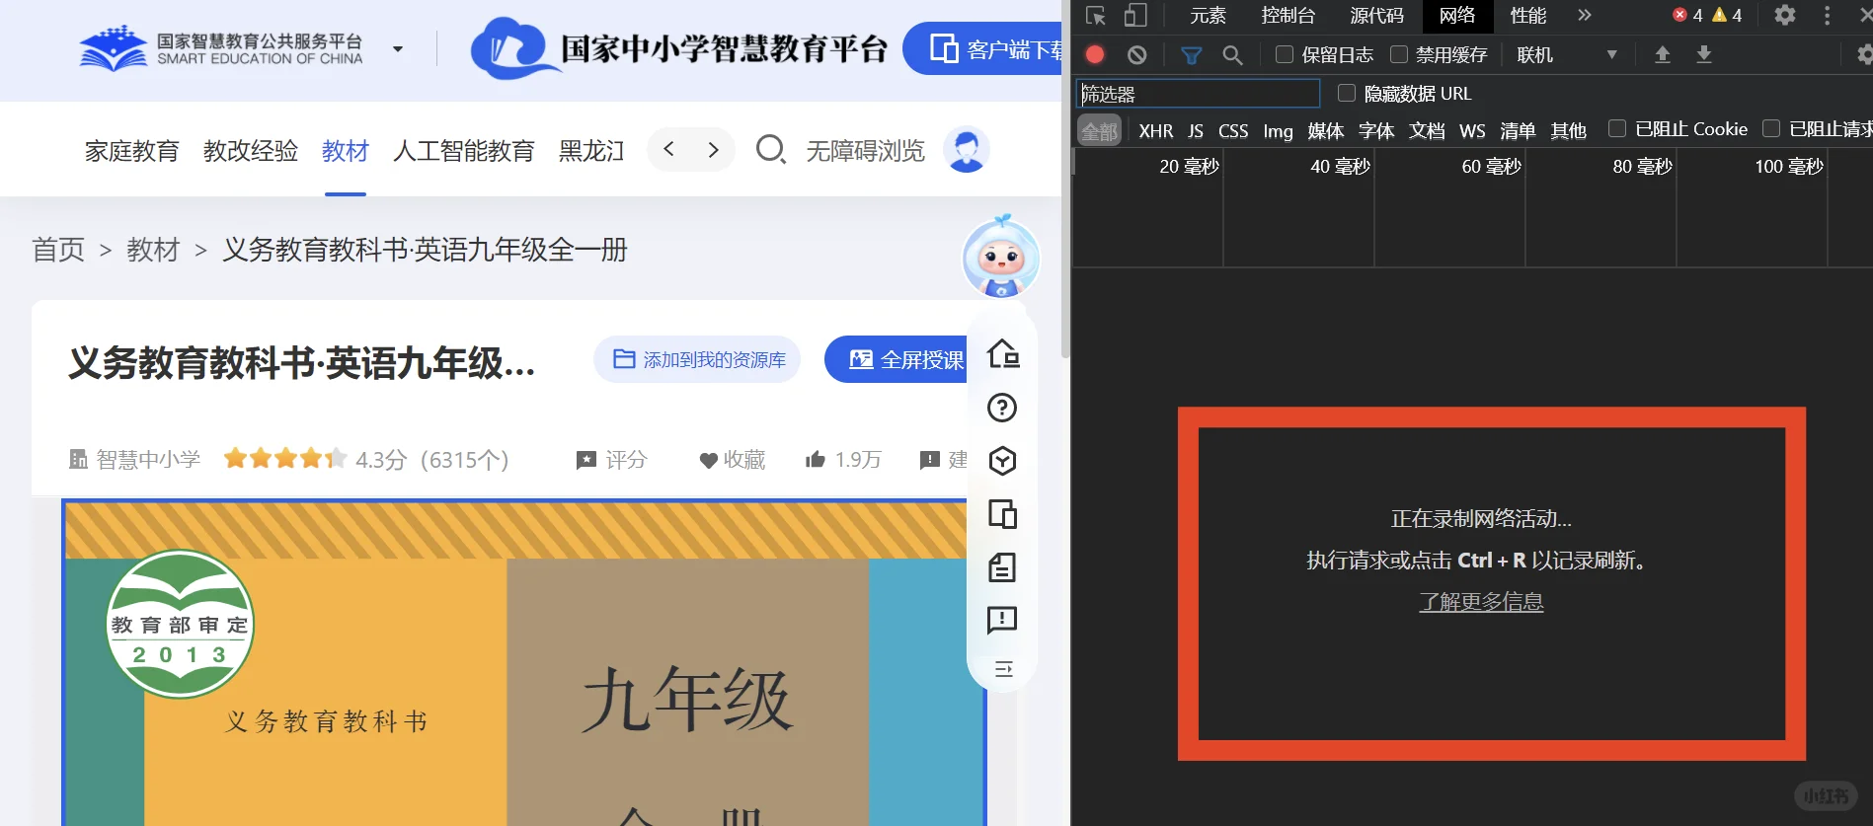Open the 教改经验 navigation item
The width and height of the screenshot is (1873, 826).
tap(251, 151)
